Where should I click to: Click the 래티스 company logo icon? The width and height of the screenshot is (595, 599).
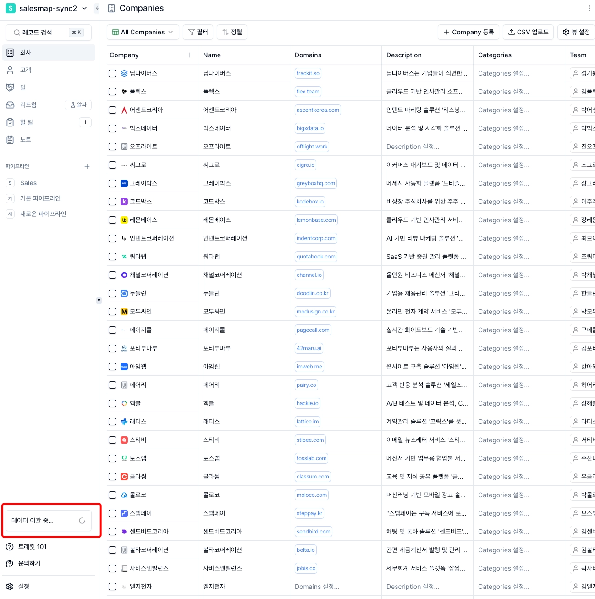coord(124,422)
